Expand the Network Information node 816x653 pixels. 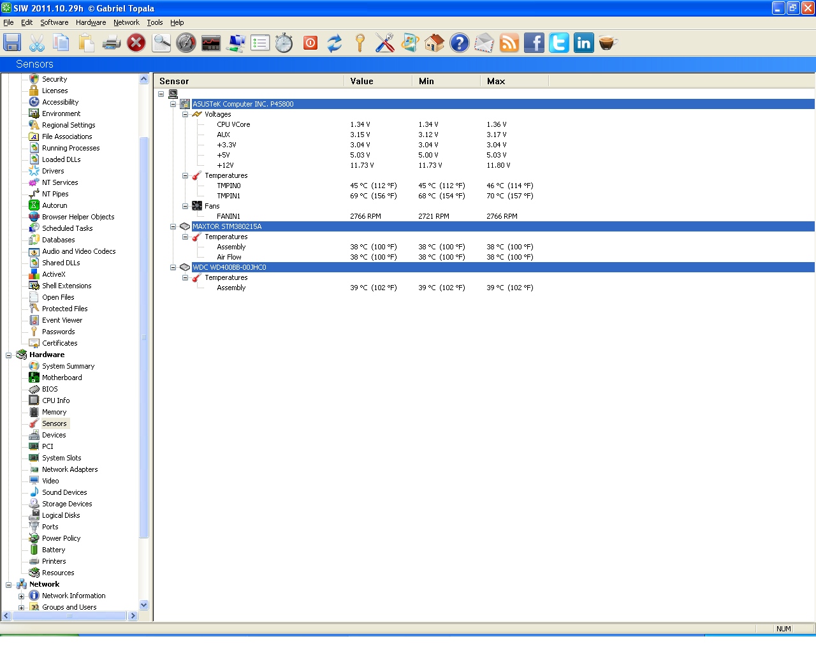click(21, 596)
